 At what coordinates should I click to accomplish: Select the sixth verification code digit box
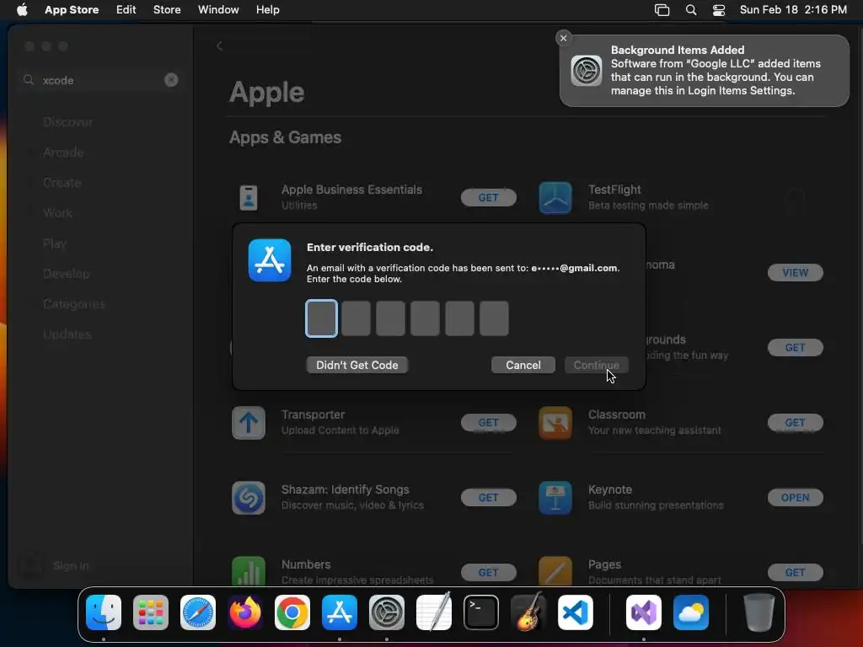[x=494, y=318]
